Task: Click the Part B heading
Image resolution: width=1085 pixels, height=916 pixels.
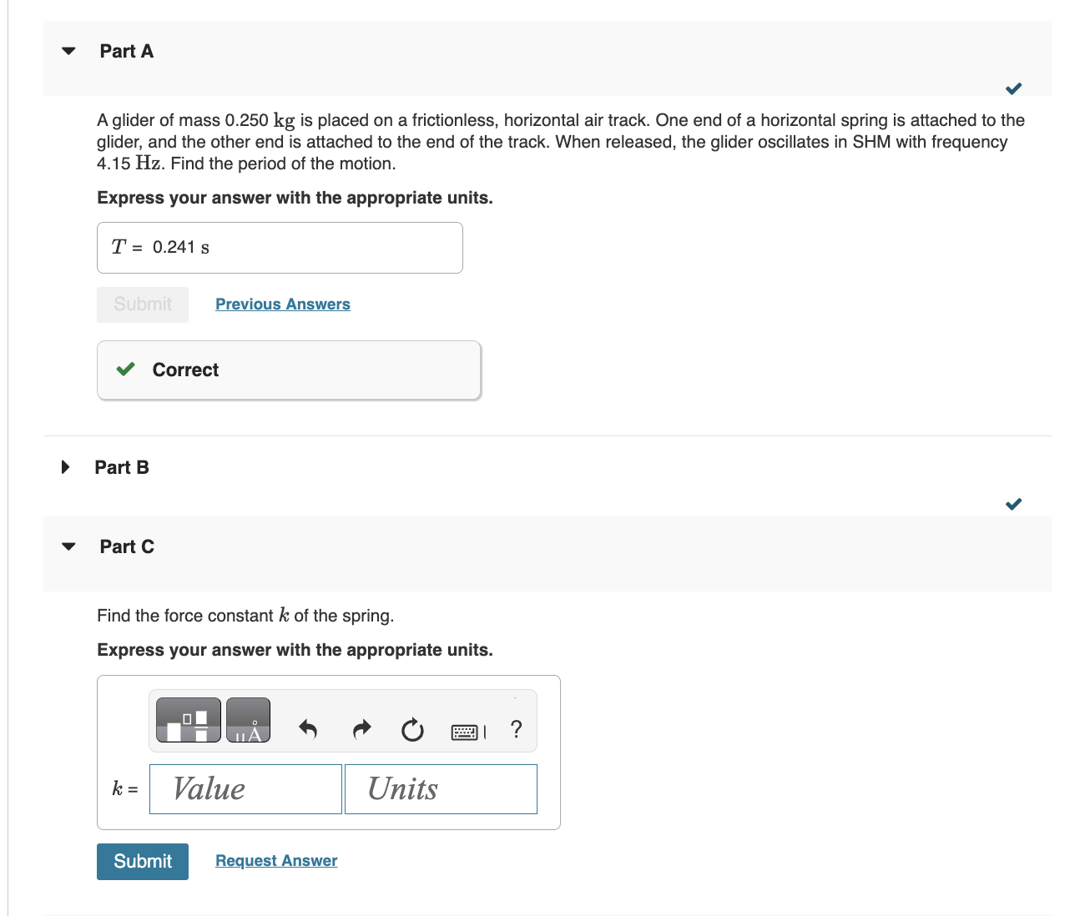Action: (122, 467)
